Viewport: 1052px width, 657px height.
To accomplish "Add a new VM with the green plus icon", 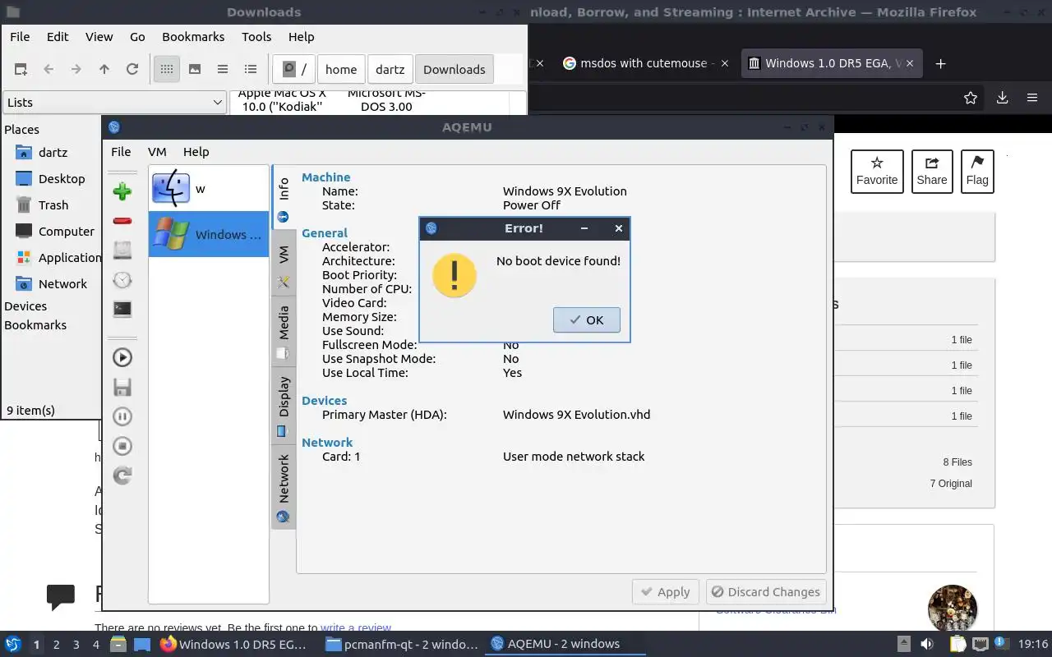I will coord(122,191).
